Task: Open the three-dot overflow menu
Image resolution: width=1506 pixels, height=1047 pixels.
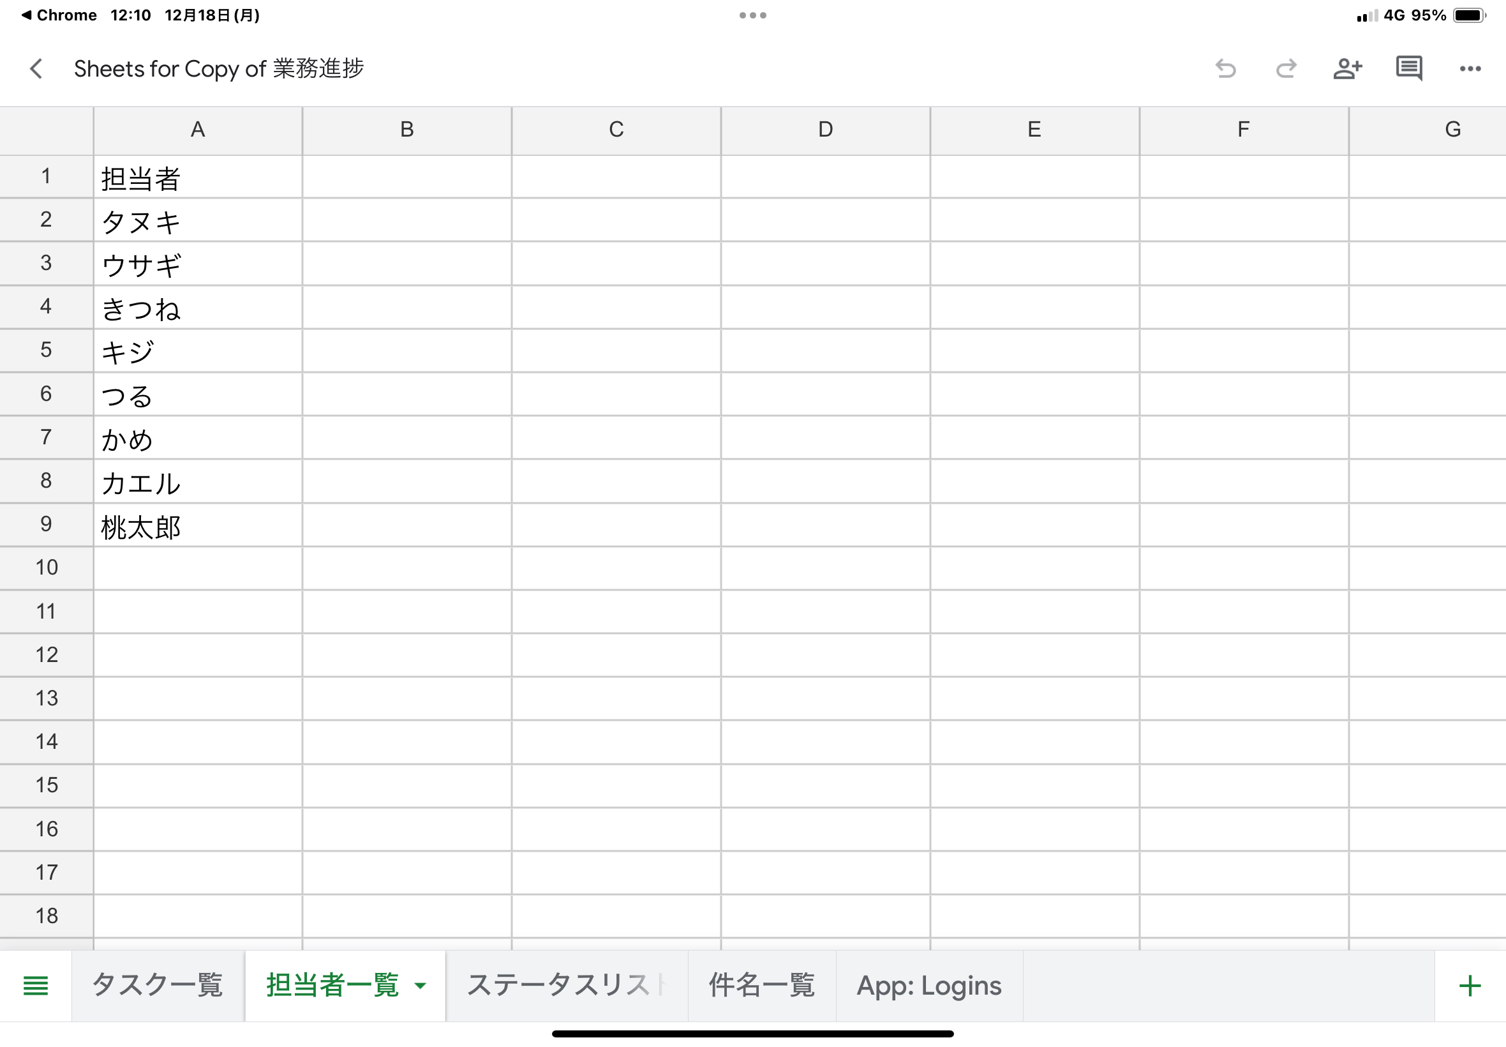Action: tap(1470, 68)
